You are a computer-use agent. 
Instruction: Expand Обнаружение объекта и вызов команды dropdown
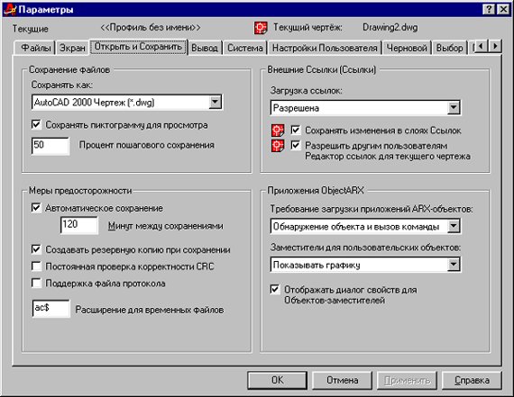pyautogui.click(x=454, y=226)
